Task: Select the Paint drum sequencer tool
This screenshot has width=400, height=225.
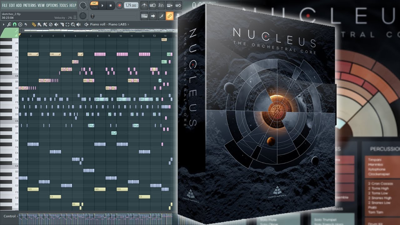Action: pyautogui.click(x=45, y=24)
